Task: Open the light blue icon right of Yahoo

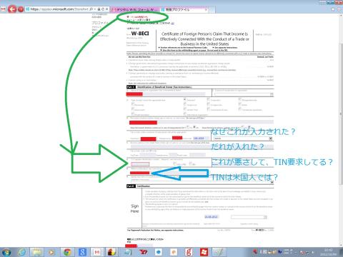Action: coord(159,252)
